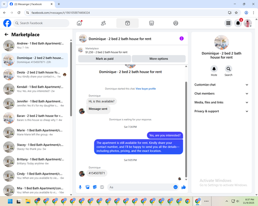Screen dimensions: 258x206
Task: Click the message input field Aa
Action: point(143,187)
